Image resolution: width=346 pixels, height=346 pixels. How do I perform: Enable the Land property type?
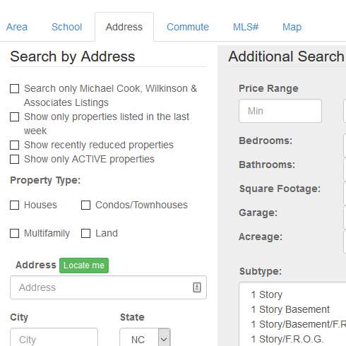pos(85,234)
